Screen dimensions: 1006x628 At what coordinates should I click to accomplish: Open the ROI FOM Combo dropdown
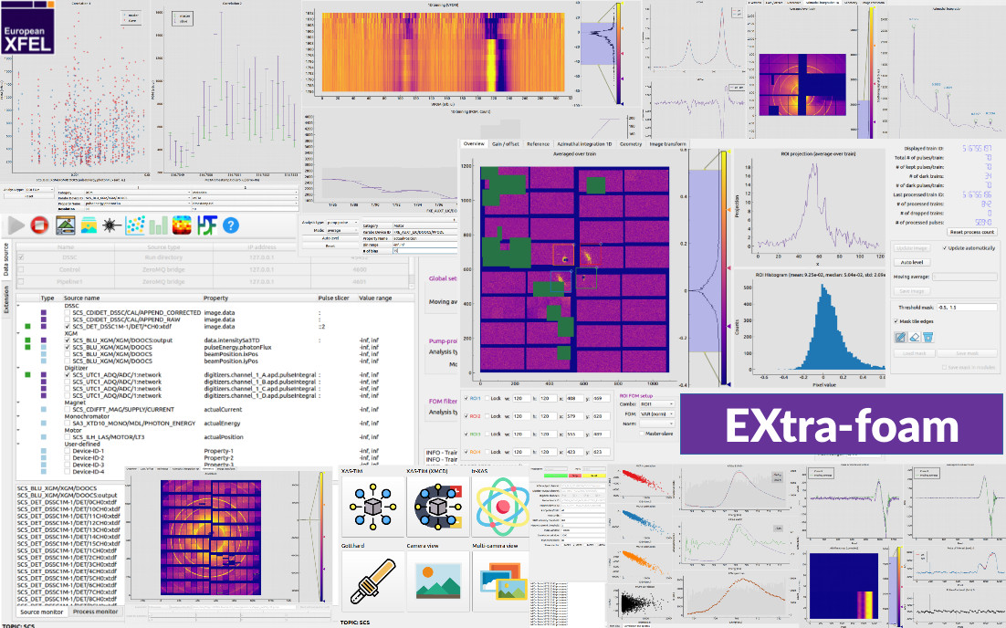pos(657,404)
